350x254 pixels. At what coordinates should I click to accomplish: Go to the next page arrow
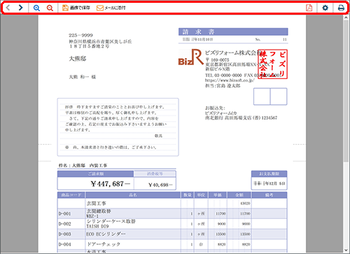[x=20, y=8]
